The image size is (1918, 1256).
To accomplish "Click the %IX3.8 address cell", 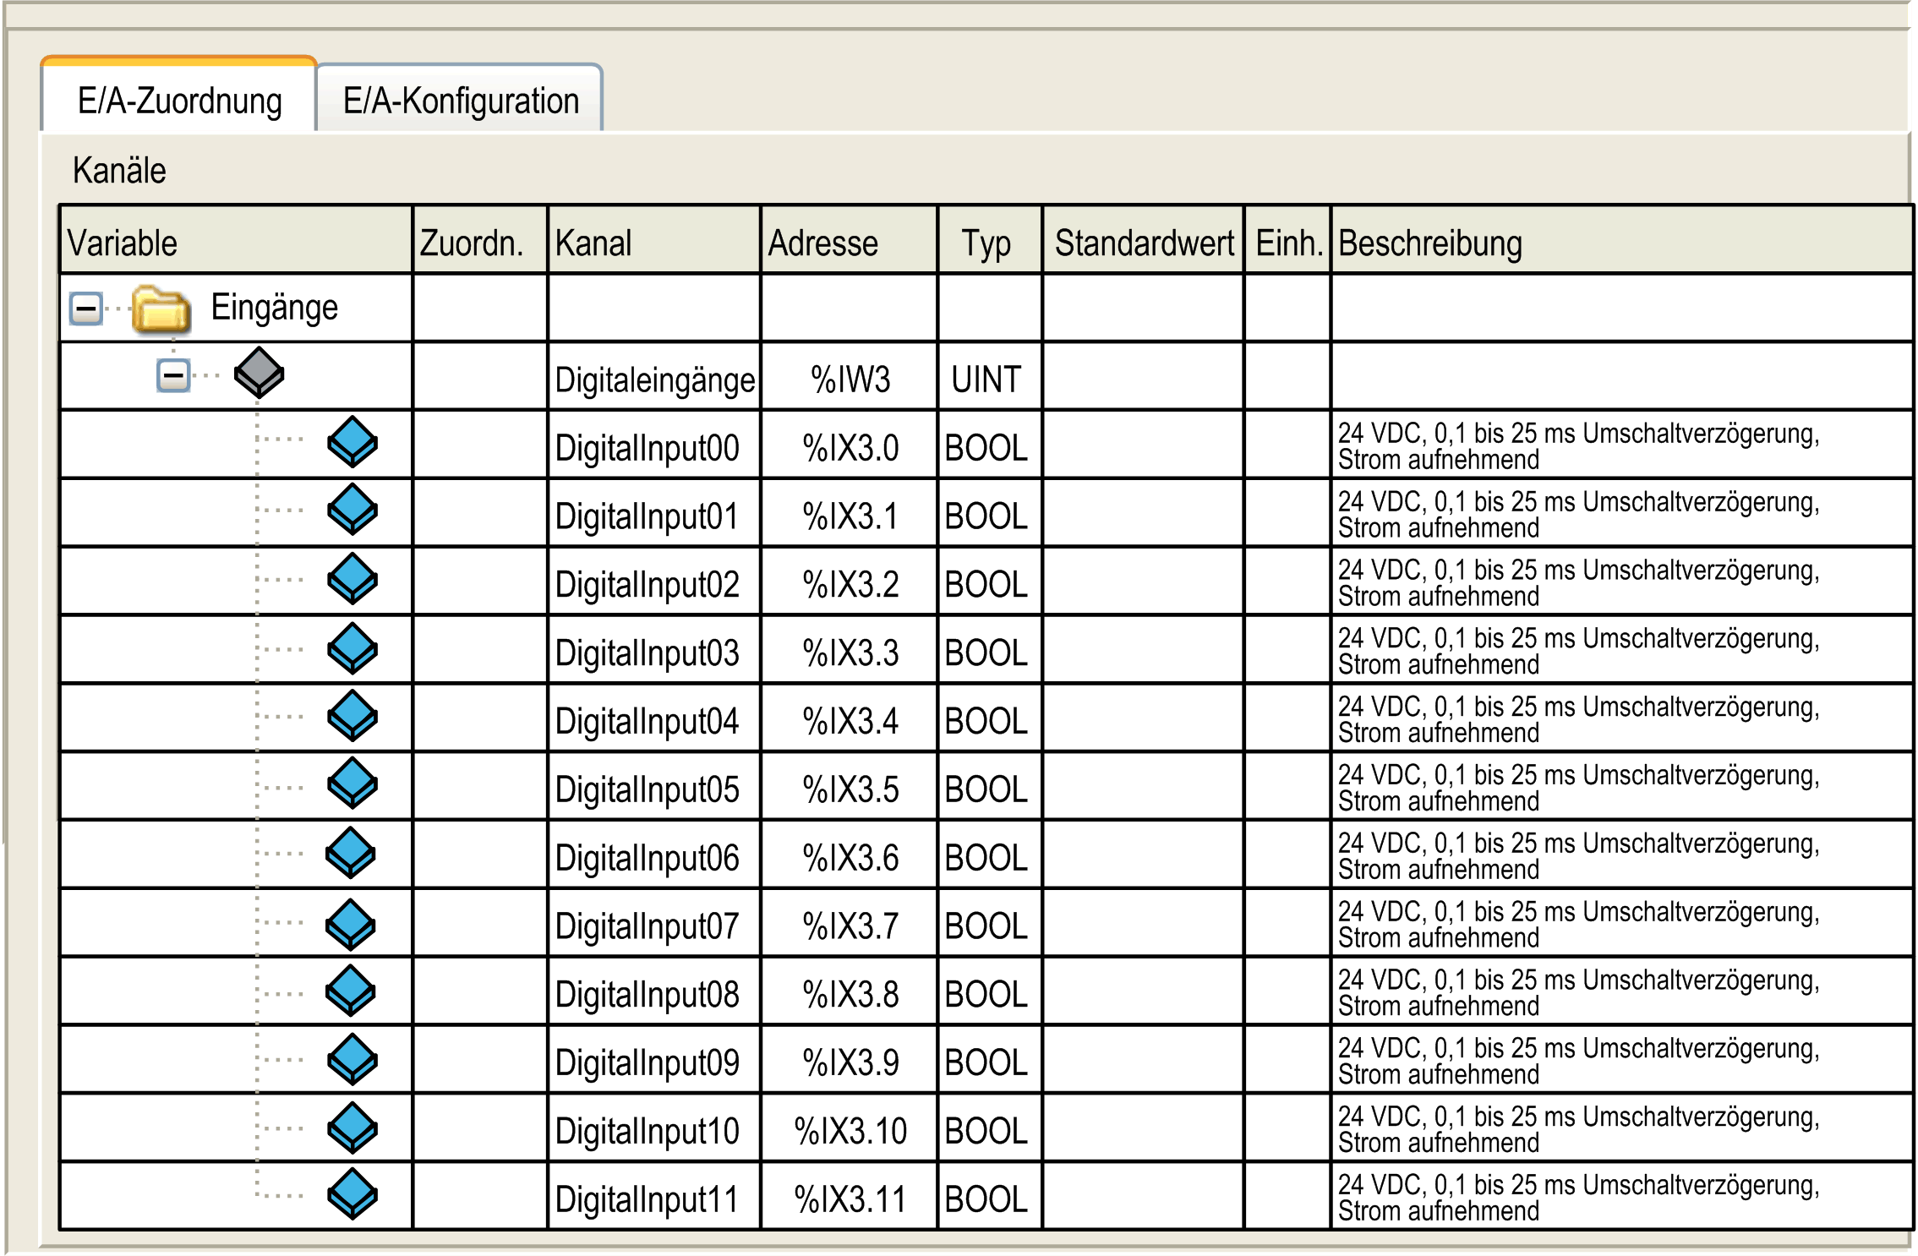I will [x=849, y=991].
